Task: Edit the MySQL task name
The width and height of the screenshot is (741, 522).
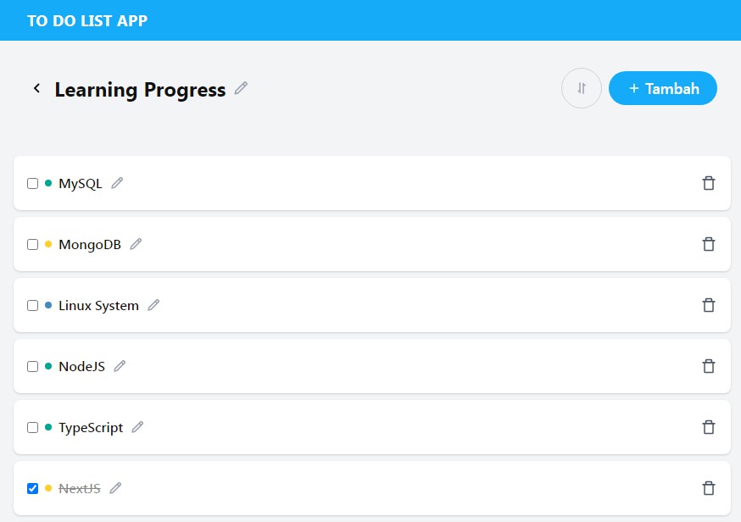Action: [x=117, y=182]
